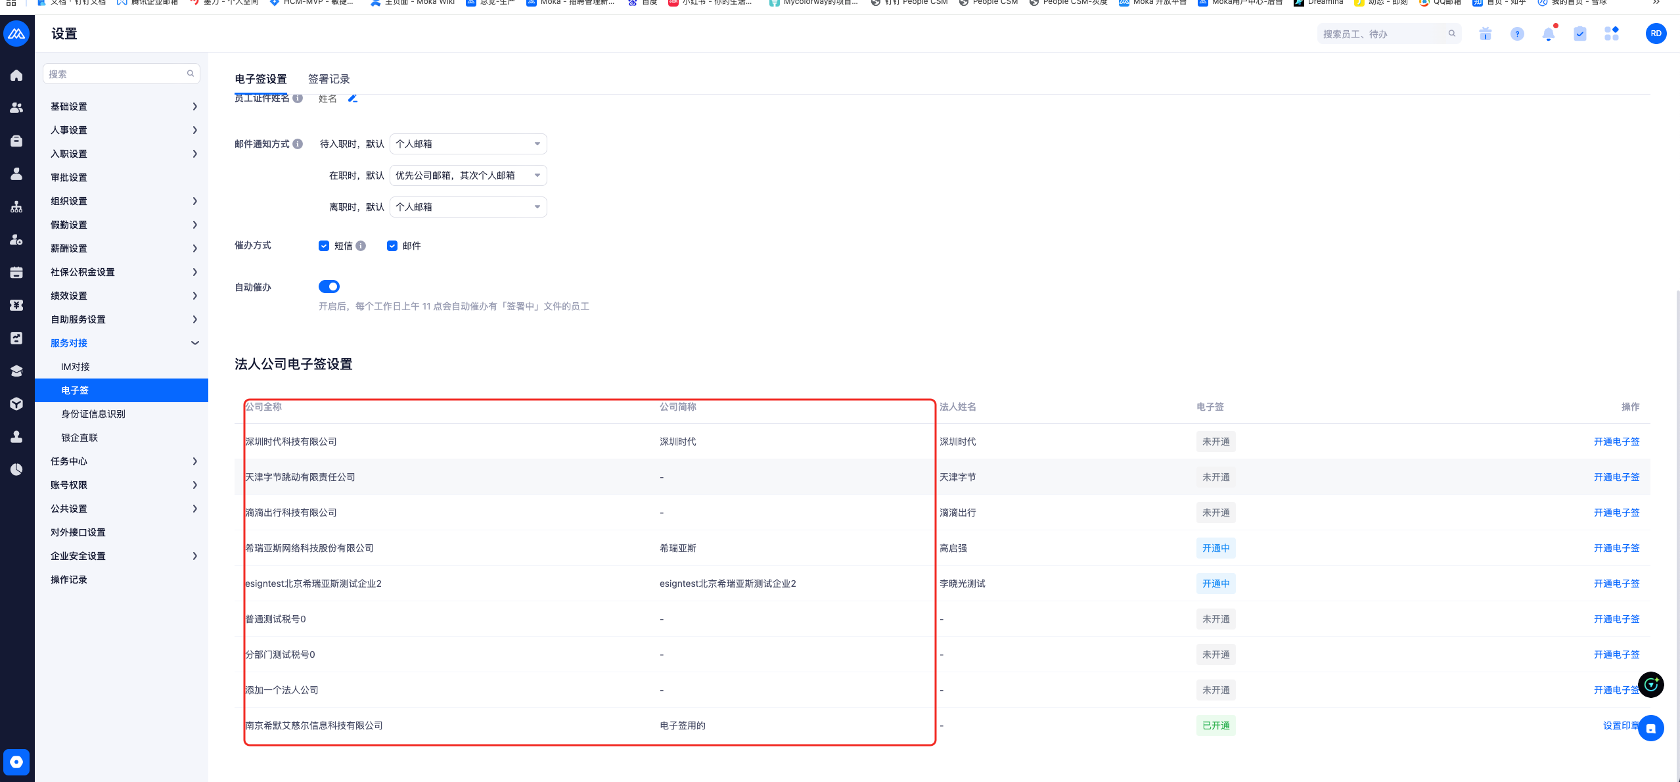Image resolution: width=1680 pixels, height=782 pixels.
Task: Switch to the 签署记录 tab
Action: (329, 79)
